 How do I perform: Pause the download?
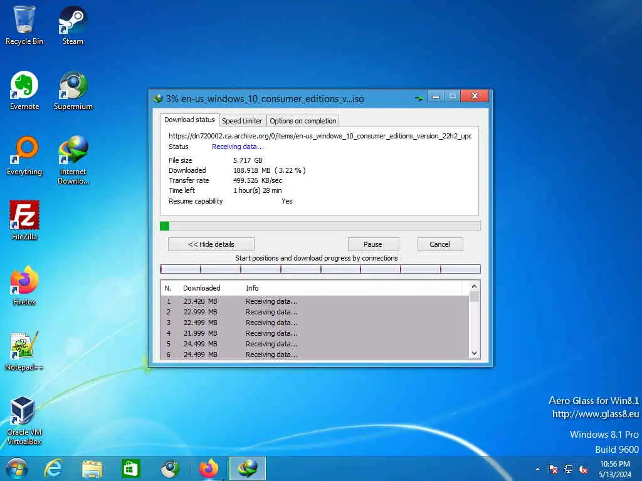pos(373,244)
